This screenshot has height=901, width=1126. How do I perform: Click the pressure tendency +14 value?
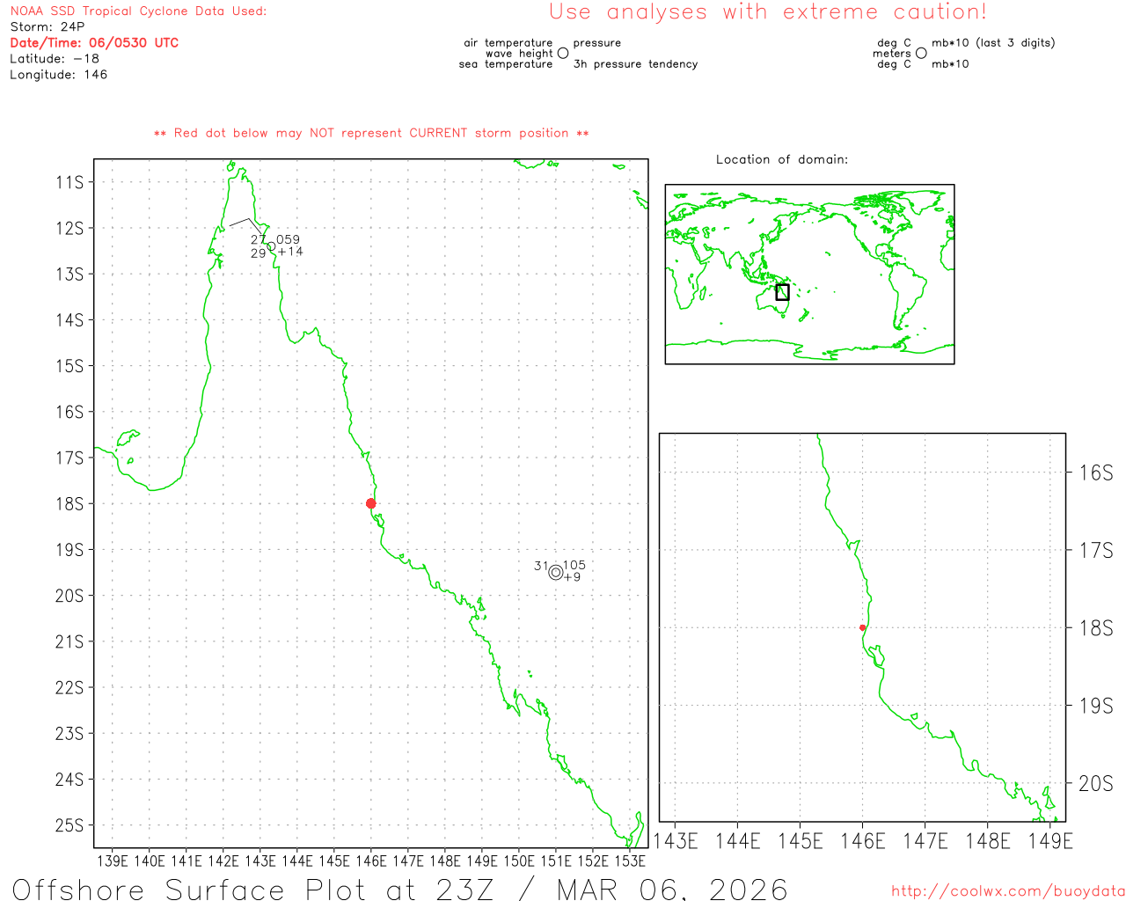[290, 252]
